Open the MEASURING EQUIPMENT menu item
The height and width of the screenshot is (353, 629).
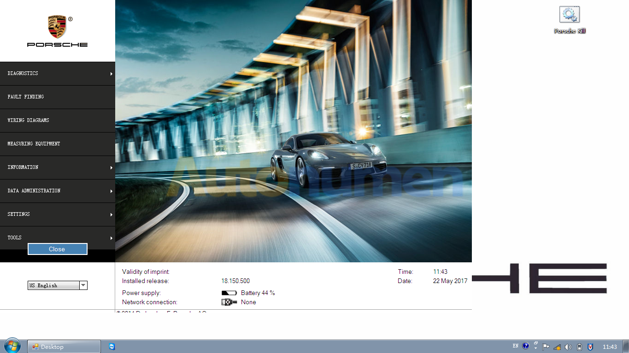tap(58, 144)
